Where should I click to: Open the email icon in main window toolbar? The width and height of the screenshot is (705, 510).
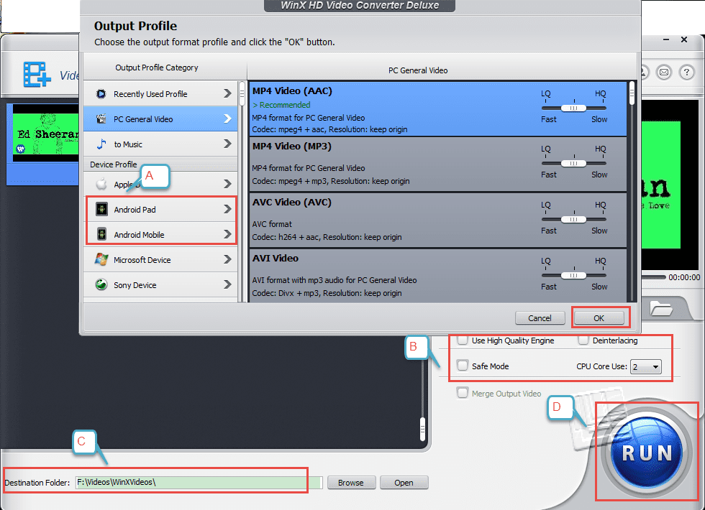coord(663,73)
